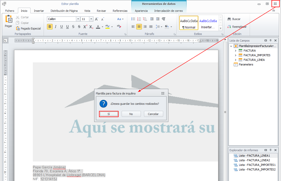The width and height of the screenshot is (281, 181).
Task: Open Buscar search tool
Action: pyautogui.click(x=234, y=19)
